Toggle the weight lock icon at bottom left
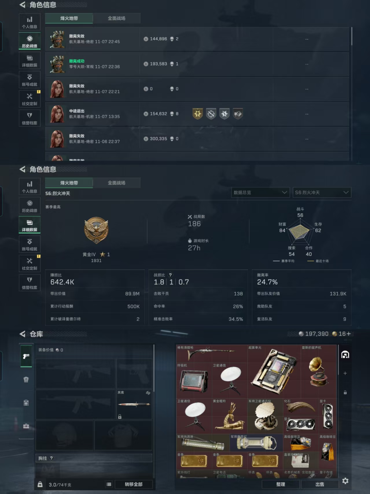The width and height of the screenshot is (370, 494). point(40,484)
